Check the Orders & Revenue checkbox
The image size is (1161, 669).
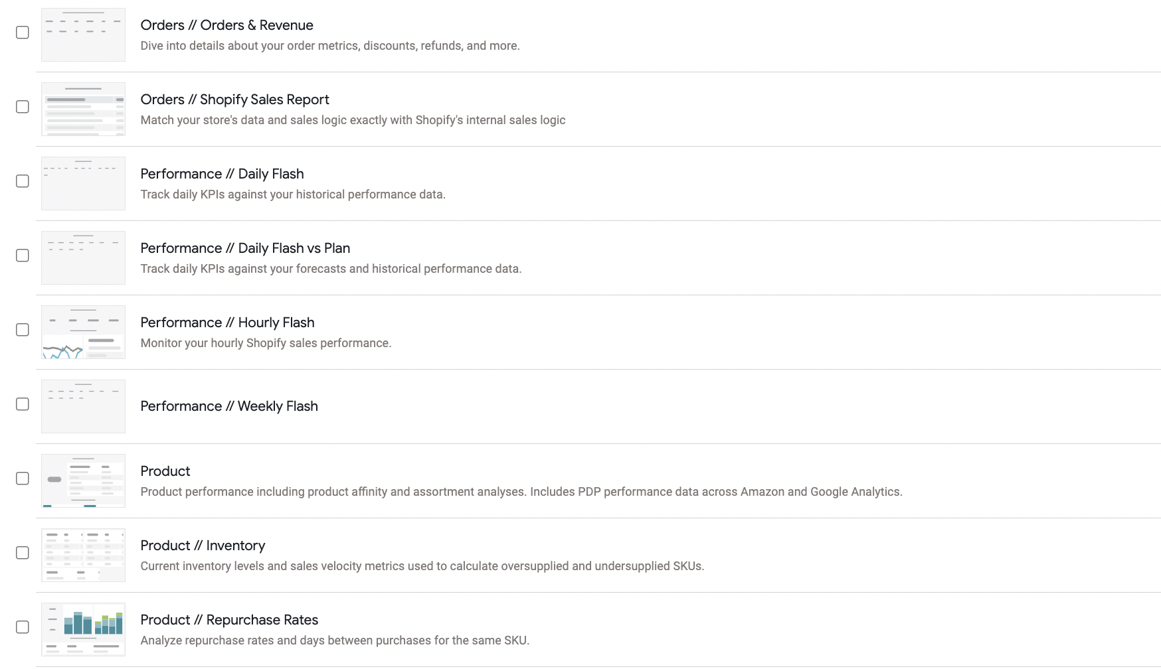point(23,33)
